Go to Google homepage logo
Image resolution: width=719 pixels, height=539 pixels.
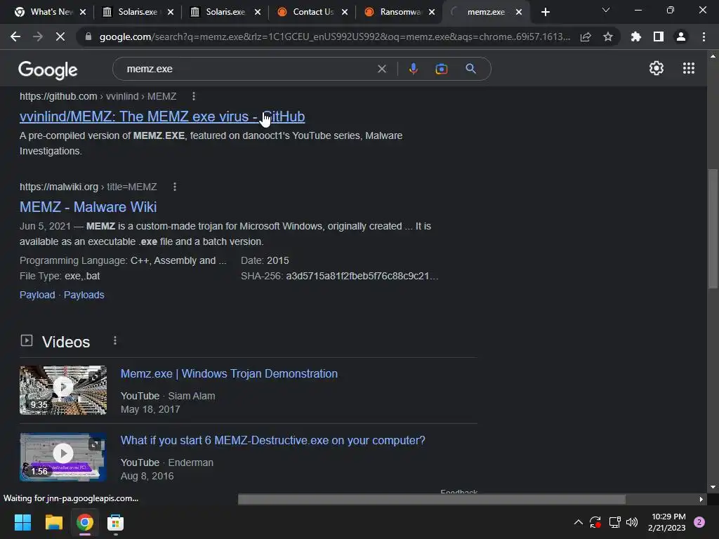(48, 69)
